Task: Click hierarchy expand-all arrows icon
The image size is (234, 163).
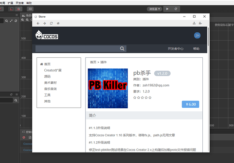Action: (x=11, y=21)
